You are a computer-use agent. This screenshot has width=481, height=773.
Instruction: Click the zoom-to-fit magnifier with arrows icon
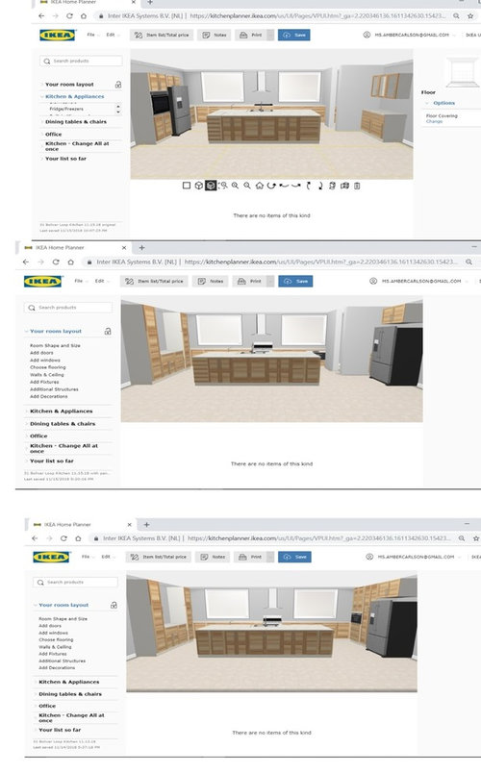pos(223,186)
